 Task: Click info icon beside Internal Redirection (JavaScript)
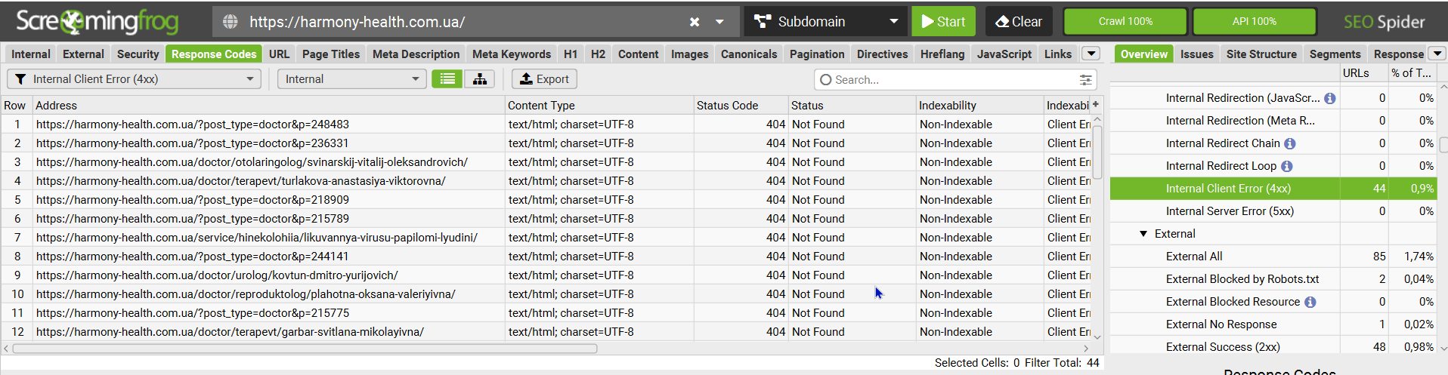point(1329,98)
